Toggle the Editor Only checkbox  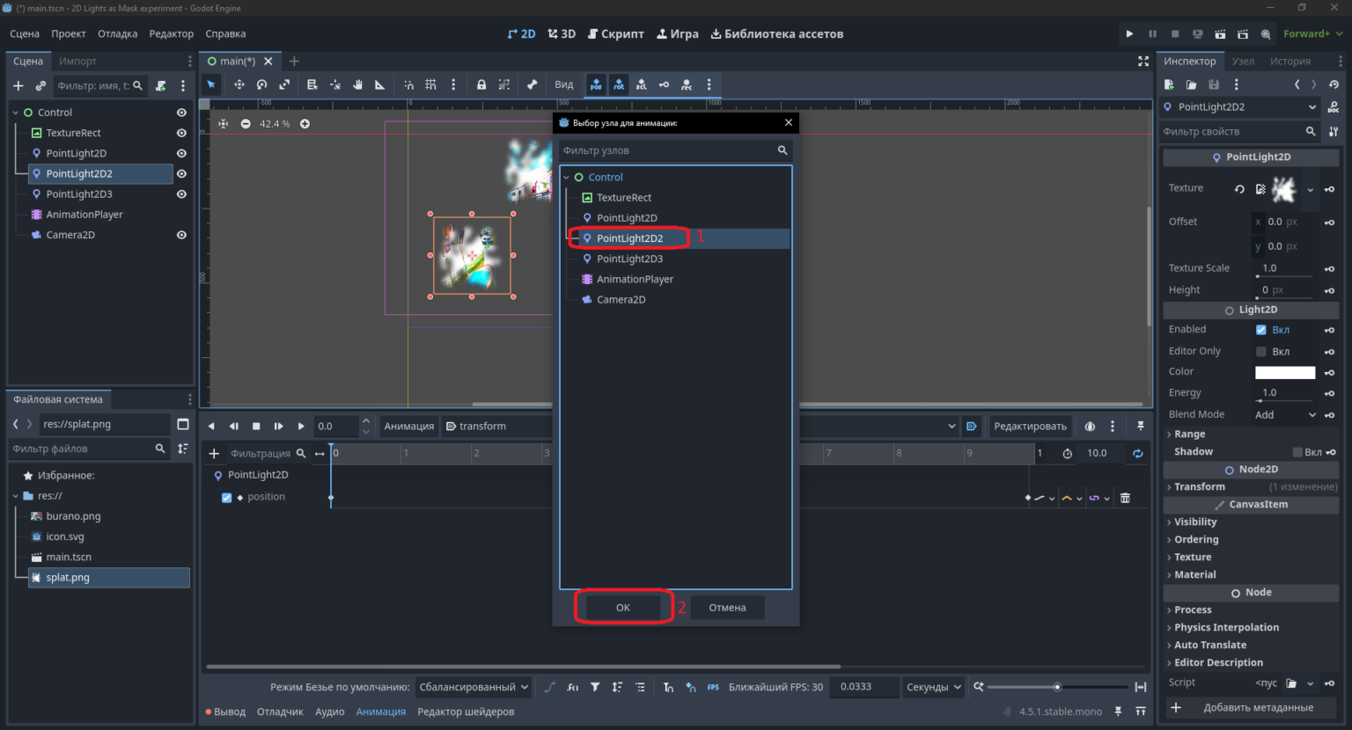click(x=1260, y=351)
